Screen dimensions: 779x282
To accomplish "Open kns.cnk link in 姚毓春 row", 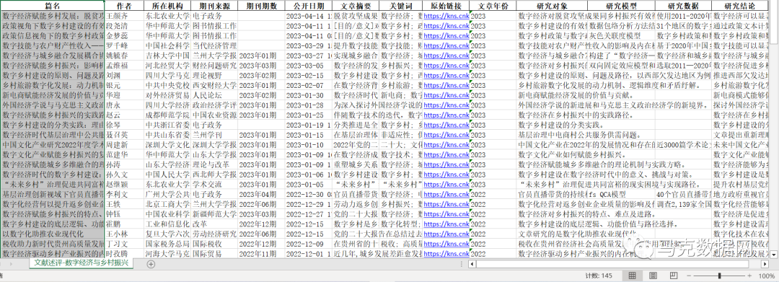I will (x=446, y=56).
